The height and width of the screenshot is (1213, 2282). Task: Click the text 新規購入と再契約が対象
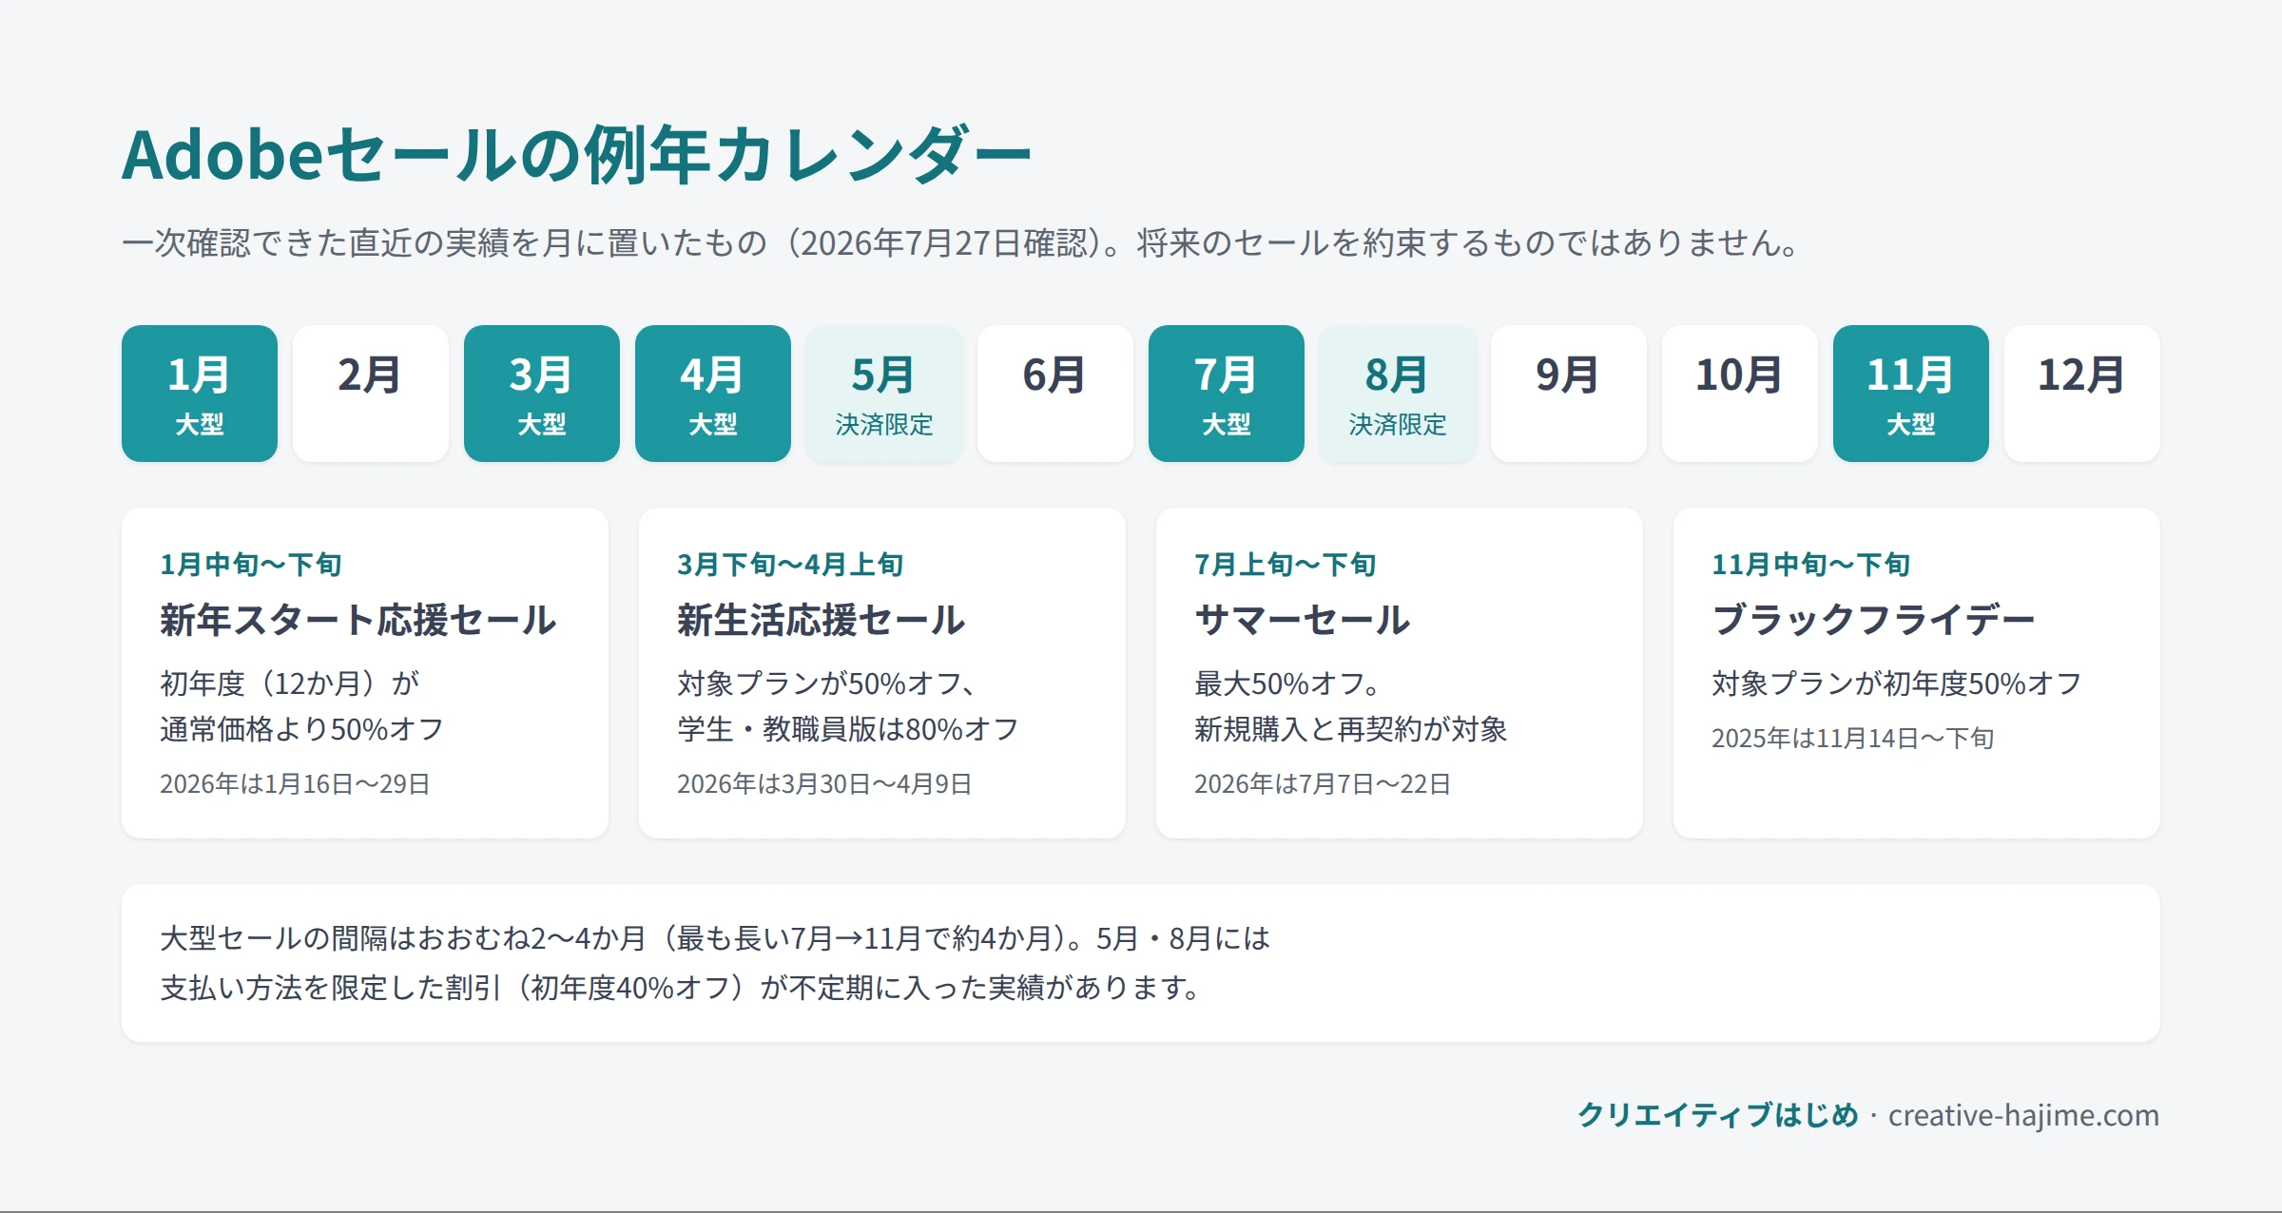point(1351,729)
